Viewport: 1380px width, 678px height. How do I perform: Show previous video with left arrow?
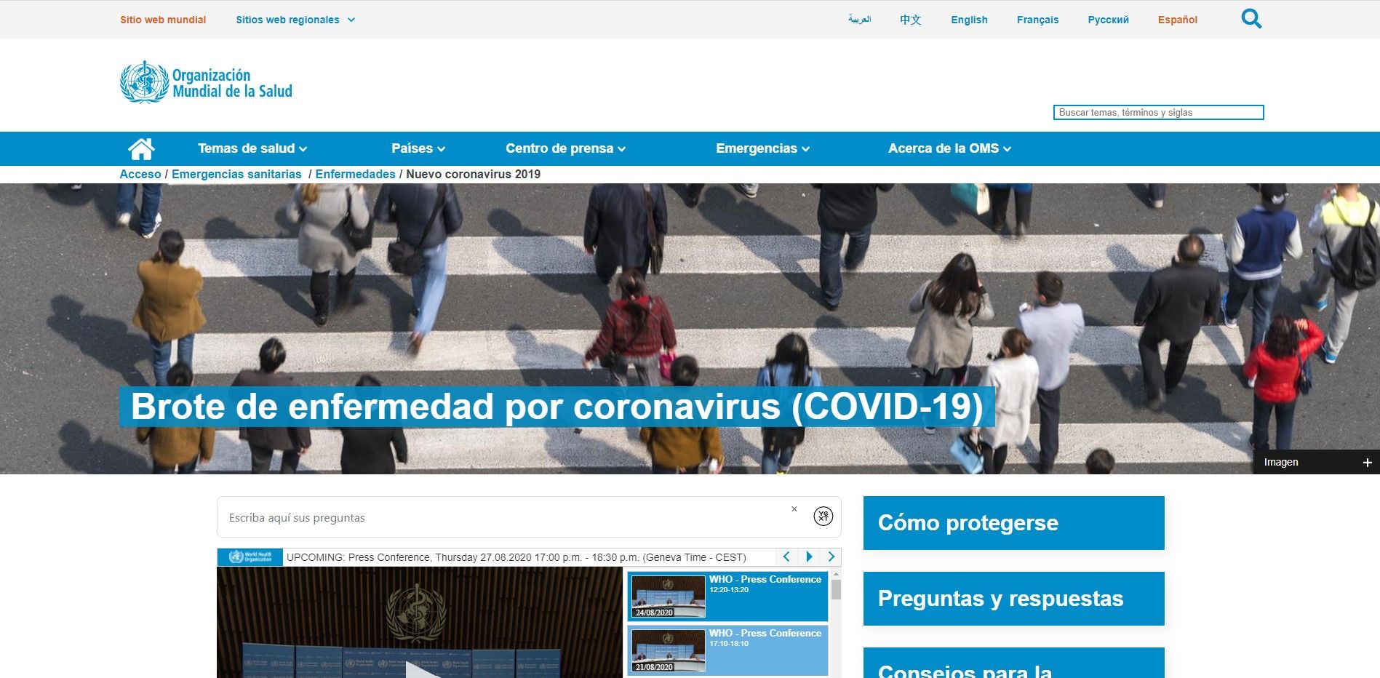[786, 557]
